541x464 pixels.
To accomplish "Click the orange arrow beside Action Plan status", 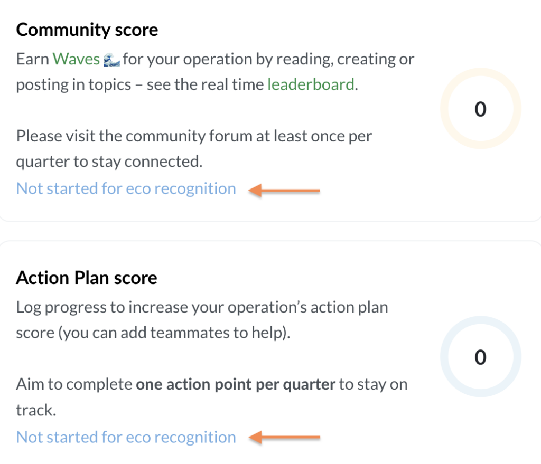I will (x=284, y=438).
